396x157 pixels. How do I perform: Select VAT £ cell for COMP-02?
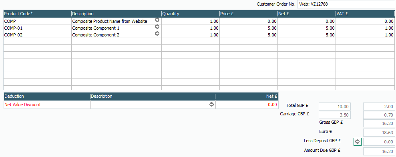[365, 35]
